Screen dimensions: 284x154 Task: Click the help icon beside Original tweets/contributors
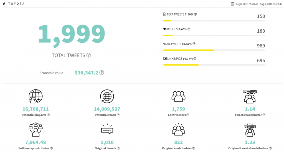[270, 148]
